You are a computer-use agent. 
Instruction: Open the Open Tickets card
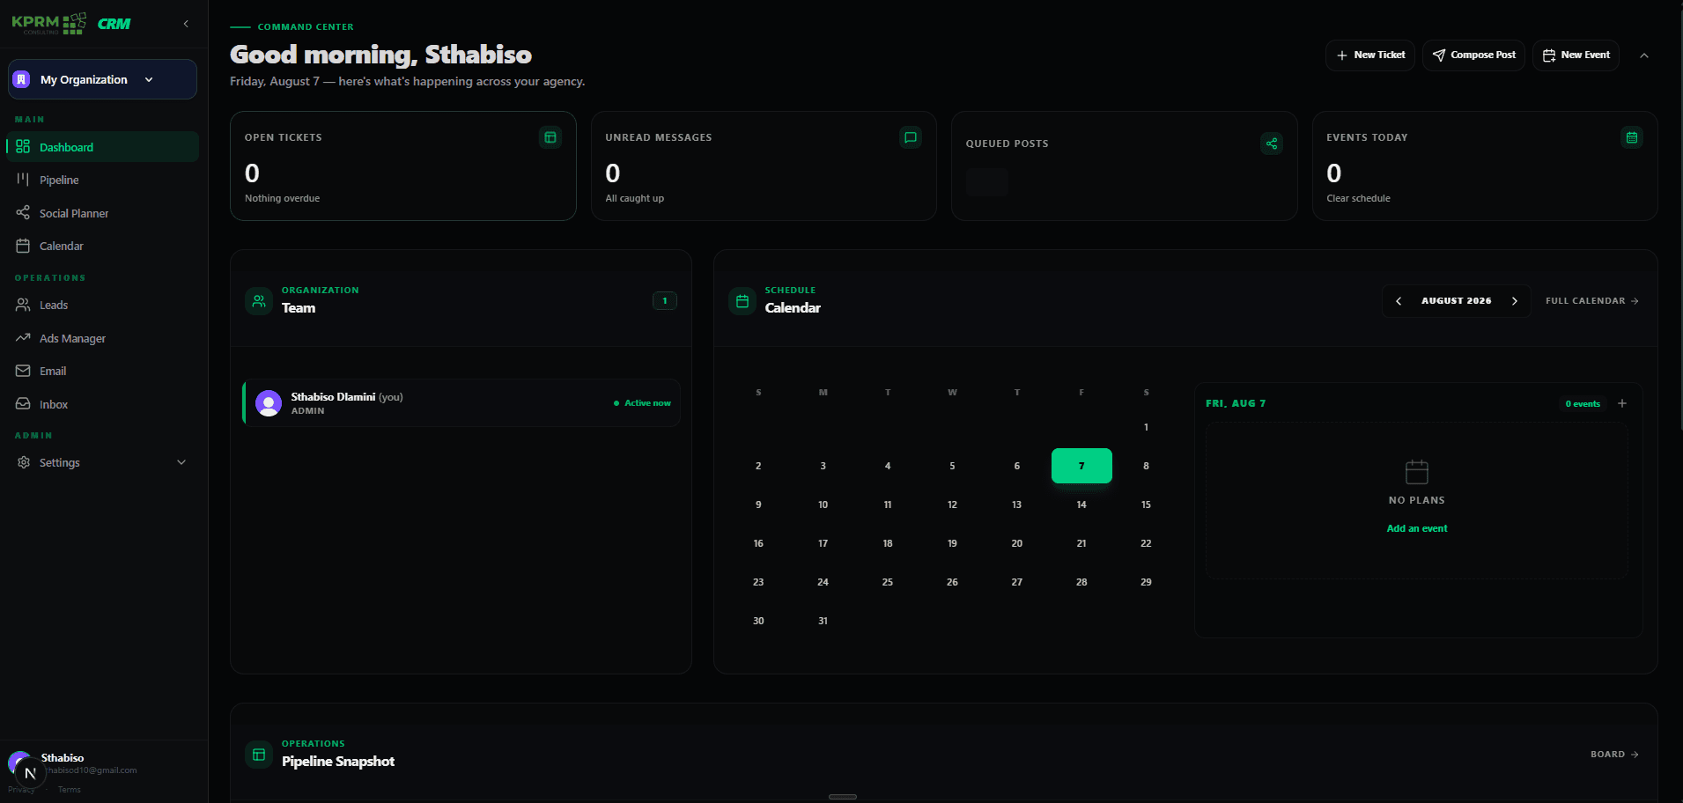403,166
